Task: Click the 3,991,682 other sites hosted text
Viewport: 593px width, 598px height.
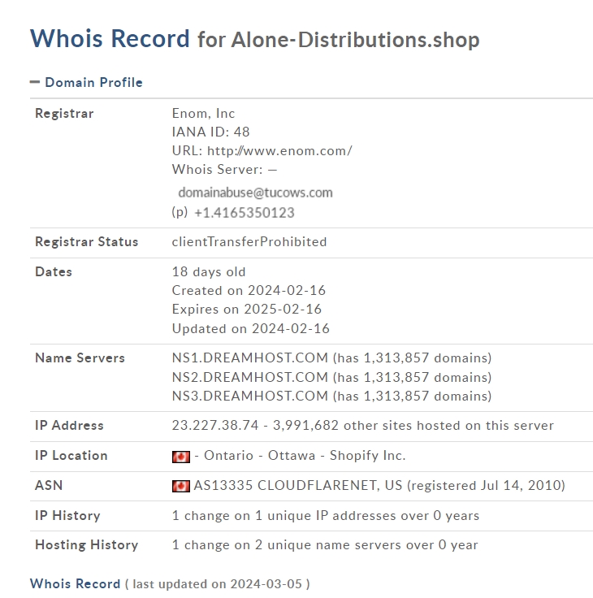Action: [413, 426]
